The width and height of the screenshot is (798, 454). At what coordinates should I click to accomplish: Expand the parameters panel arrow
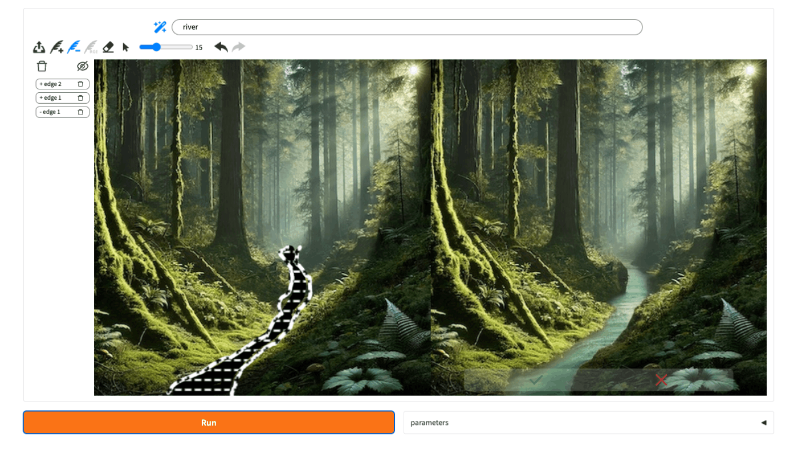pyautogui.click(x=764, y=423)
